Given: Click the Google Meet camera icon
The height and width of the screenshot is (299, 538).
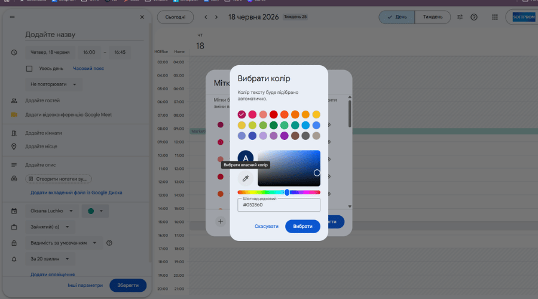Looking at the screenshot, I should [x=14, y=115].
